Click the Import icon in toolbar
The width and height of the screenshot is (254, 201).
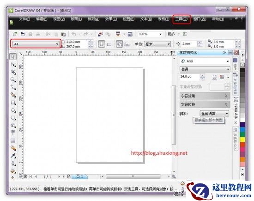click(x=100, y=34)
